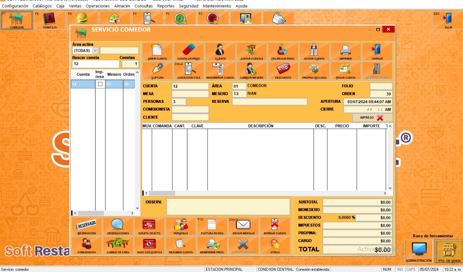Click the Mesero column header in accounts list
The height and width of the screenshot is (272, 463).
click(114, 74)
